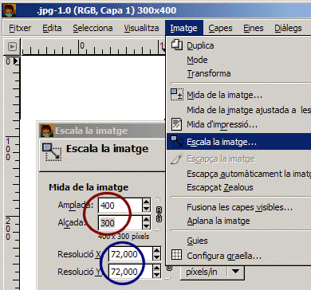Screen dimensions: 311x290
Task: Open the Fitxer menu
Action: pos(20,28)
